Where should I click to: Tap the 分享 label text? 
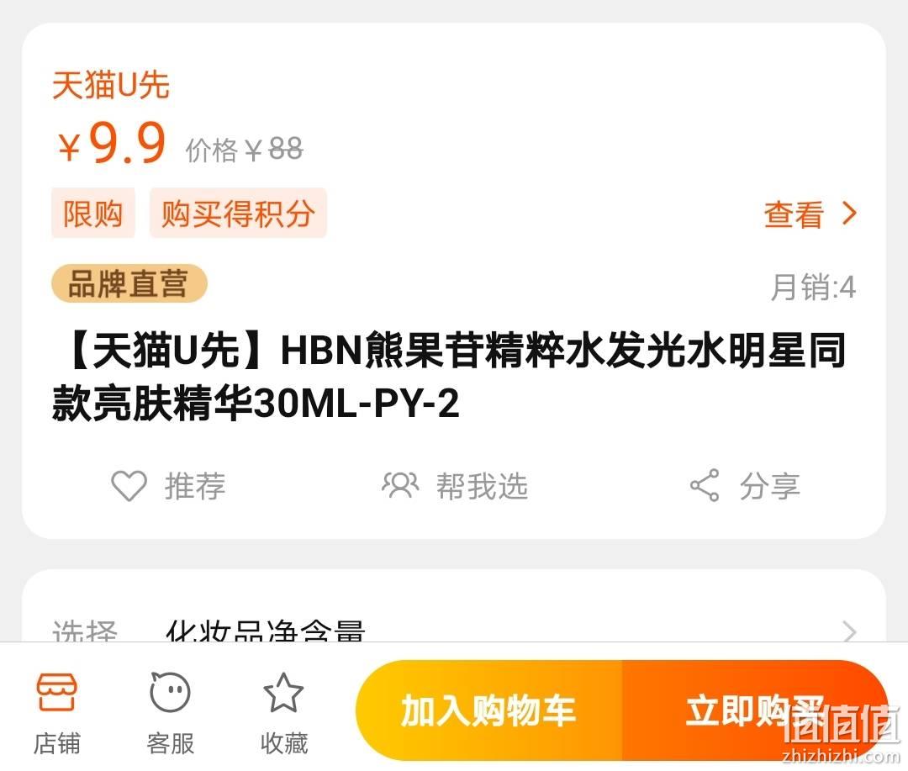click(x=769, y=486)
